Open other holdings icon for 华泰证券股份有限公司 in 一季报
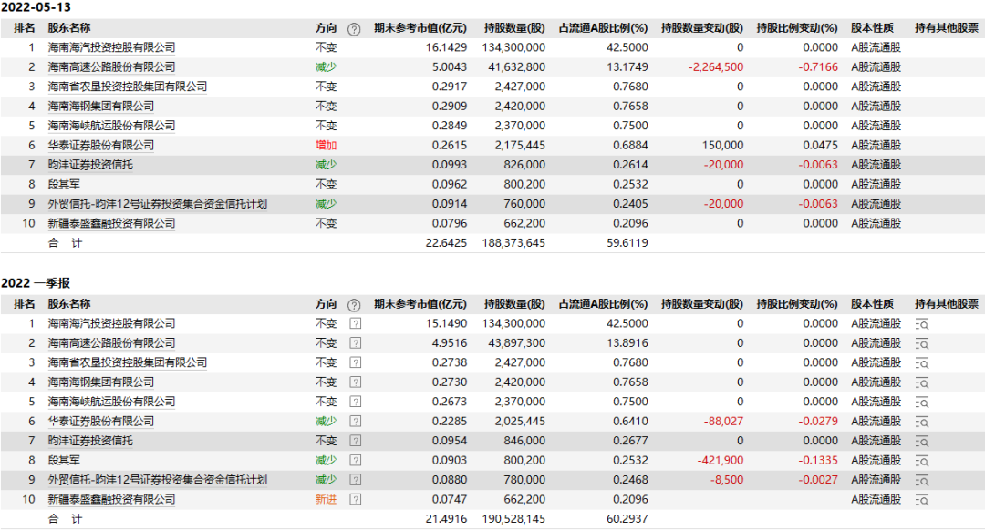985x530 pixels. (x=921, y=423)
